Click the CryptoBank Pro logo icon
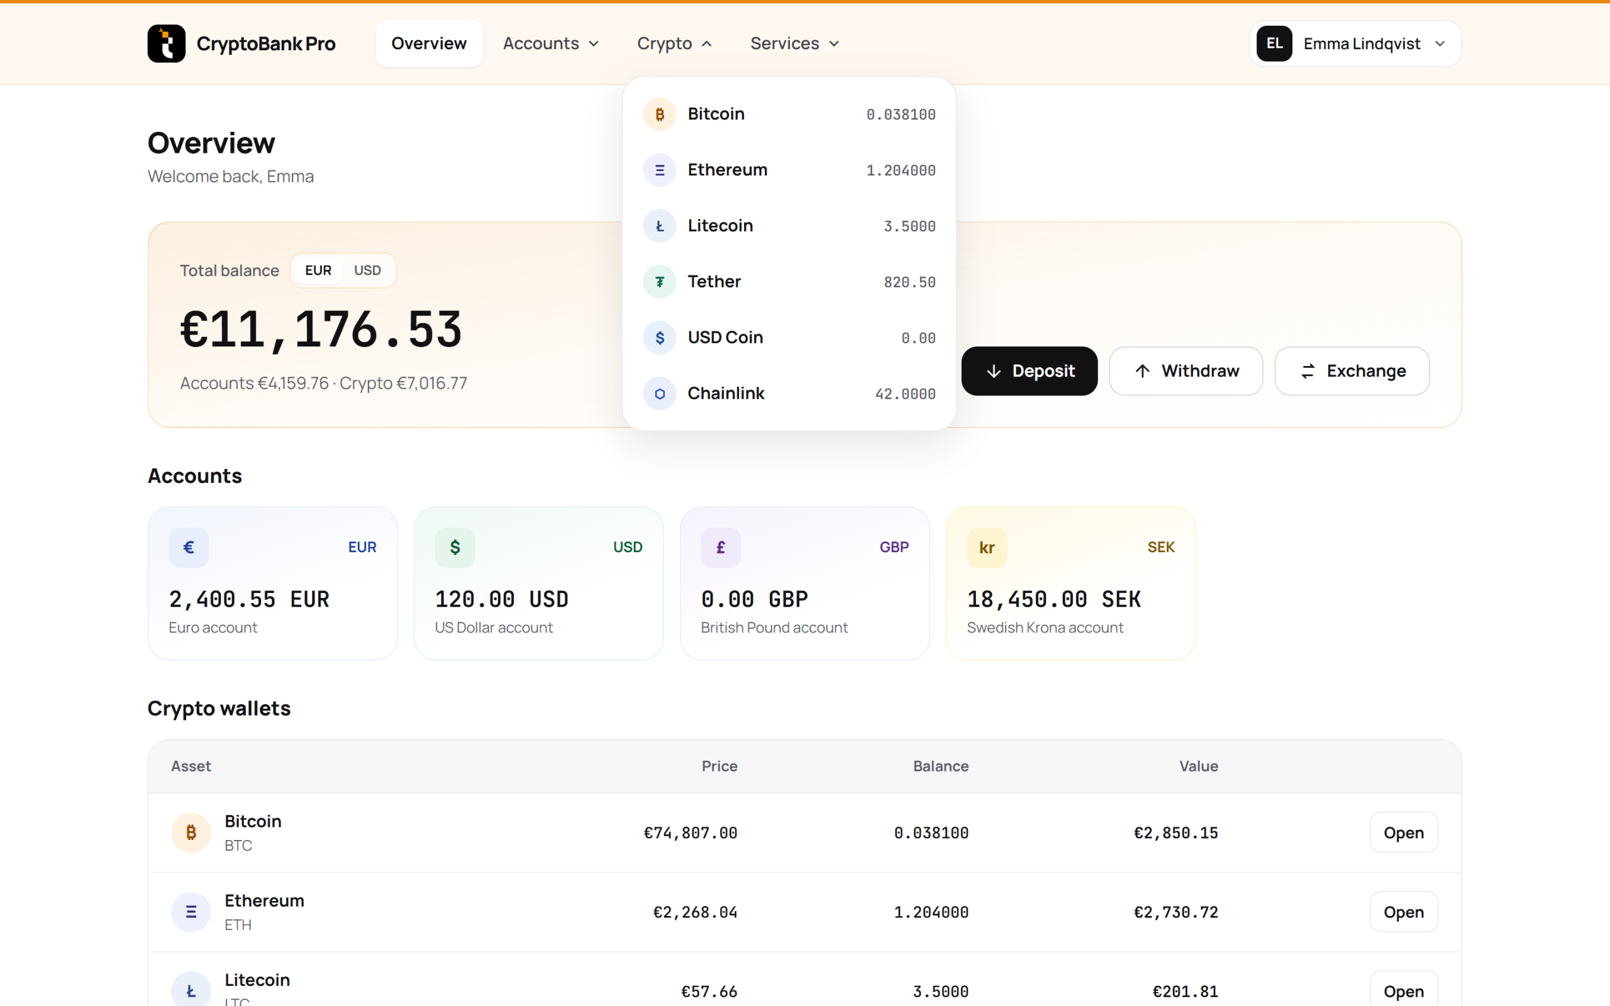 point(166,43)
